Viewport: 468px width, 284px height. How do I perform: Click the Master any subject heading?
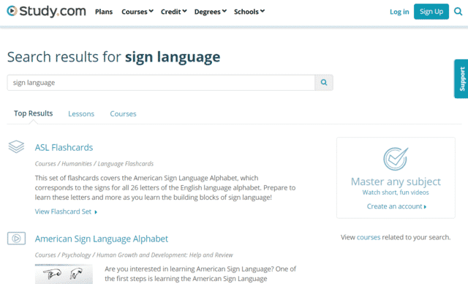pyautogui.click(x=396, y=182)
